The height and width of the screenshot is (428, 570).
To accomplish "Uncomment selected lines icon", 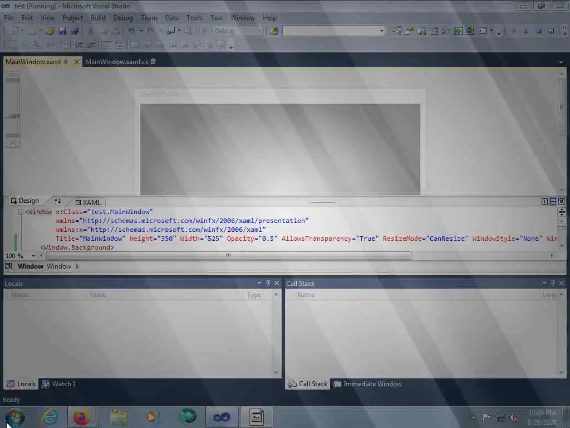I will click(x=119, y=45).
